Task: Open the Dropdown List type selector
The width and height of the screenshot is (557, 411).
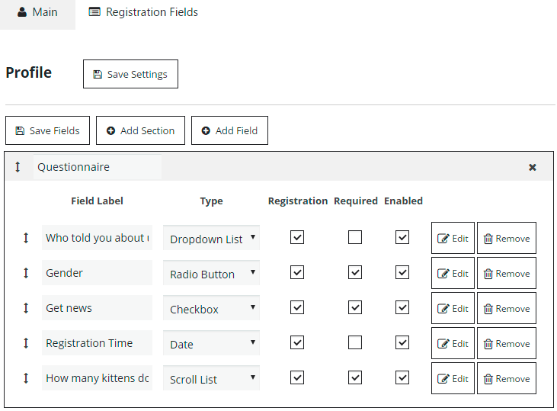Action: coord(211,238)
